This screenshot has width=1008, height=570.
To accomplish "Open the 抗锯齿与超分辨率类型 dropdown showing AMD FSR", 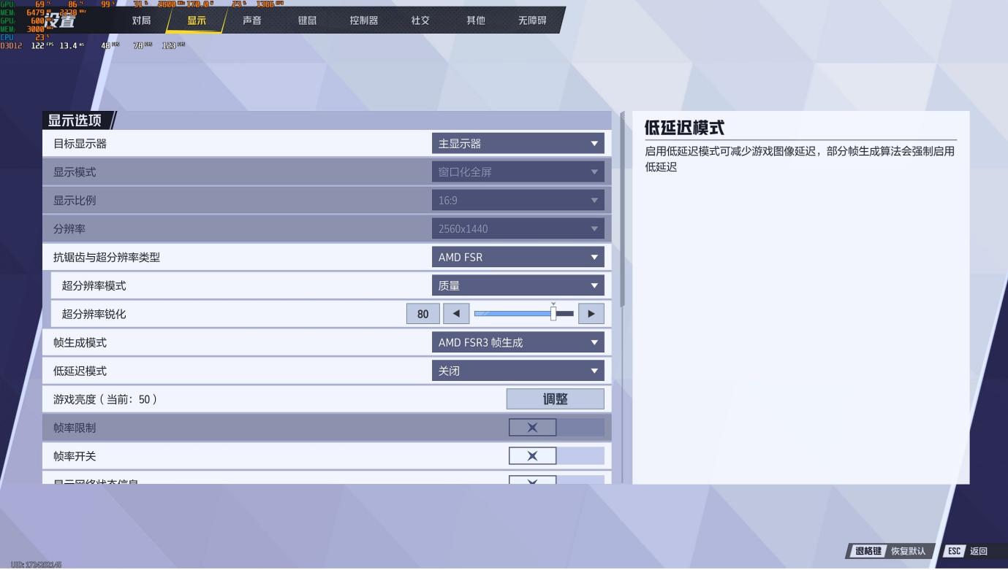I will coord(518,258).
